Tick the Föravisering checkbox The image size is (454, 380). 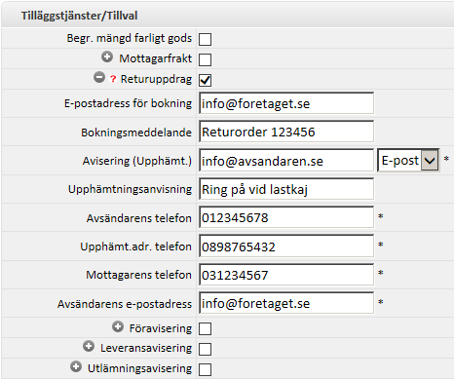[x=205, y=328]
